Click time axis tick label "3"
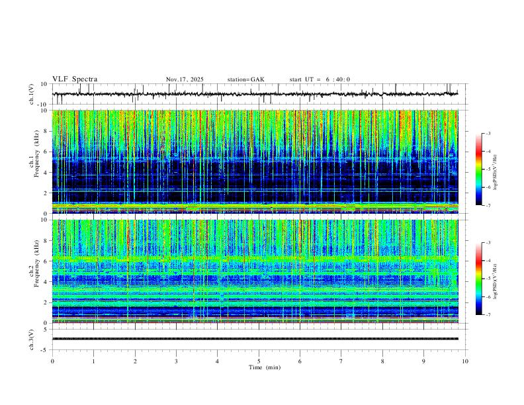Image resolution: width=524 pixels, height=405 pixels. [x=176, y=361]
